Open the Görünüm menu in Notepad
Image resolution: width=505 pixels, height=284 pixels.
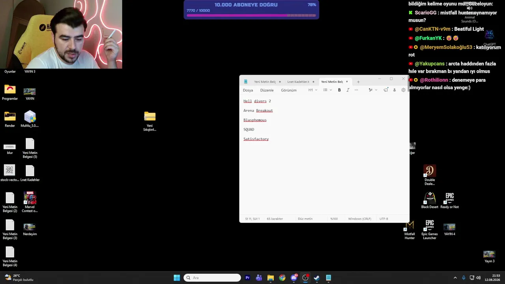[289, 90]
